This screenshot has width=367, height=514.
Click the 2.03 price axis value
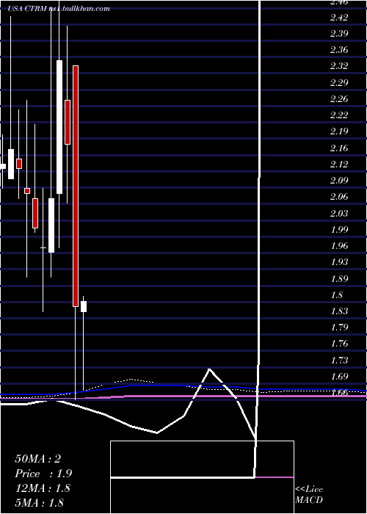click(x=338, y=214)
